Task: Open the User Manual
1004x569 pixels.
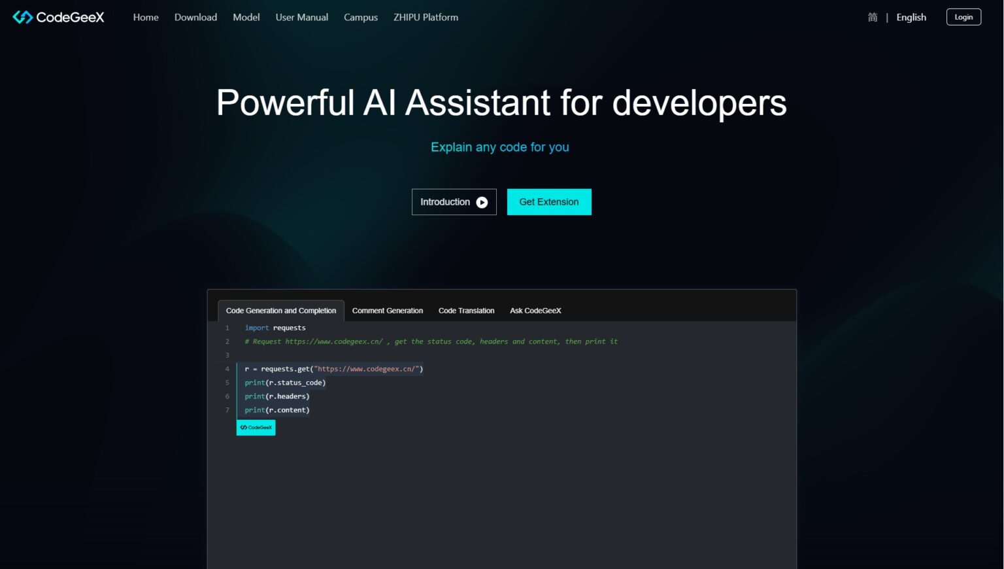Action: (x=301, y=17)
